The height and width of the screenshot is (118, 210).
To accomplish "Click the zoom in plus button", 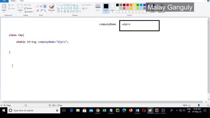I will (x=208, y=106).
